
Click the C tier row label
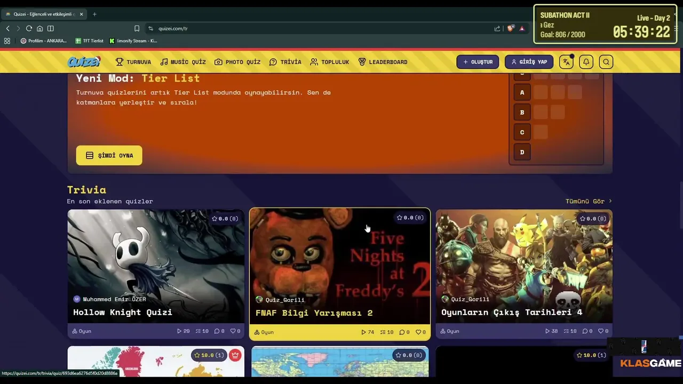click(522, 132)
